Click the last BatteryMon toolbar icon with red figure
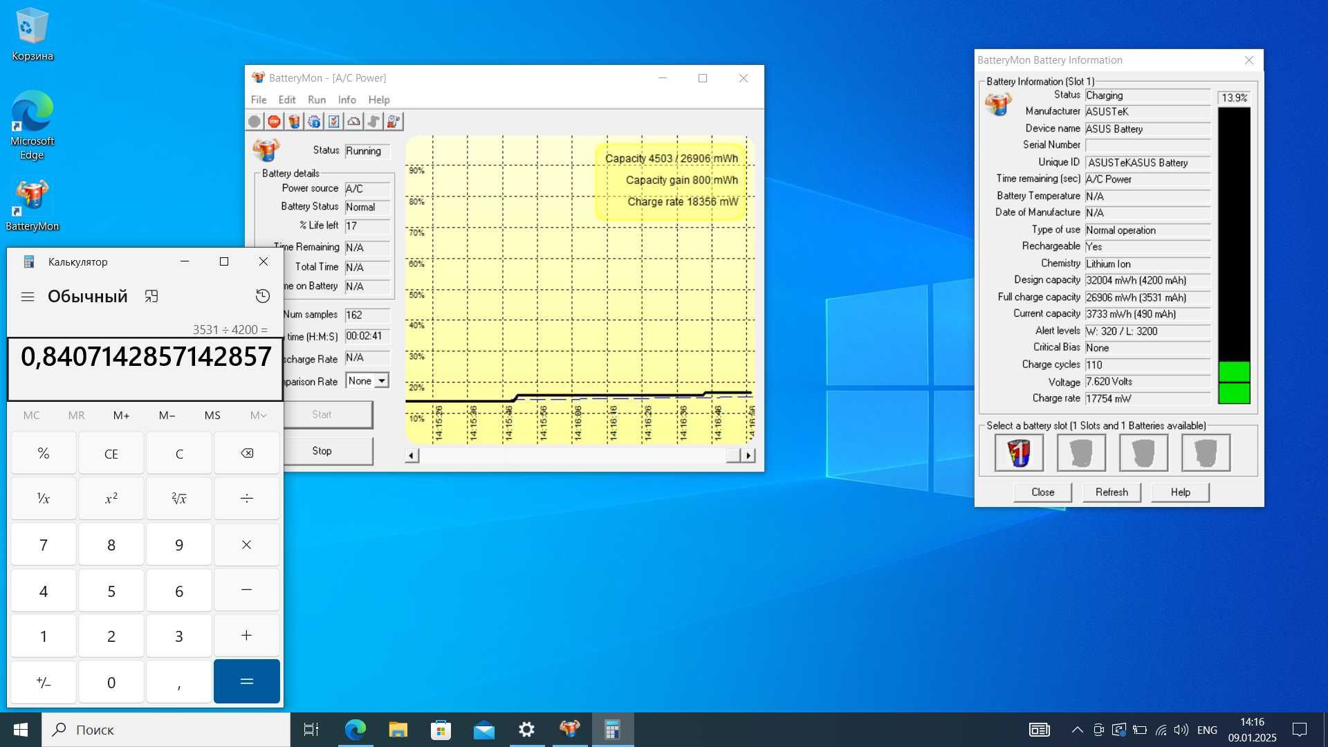Viewport: 1328px width, 747px height. click(x=394, y=122)
